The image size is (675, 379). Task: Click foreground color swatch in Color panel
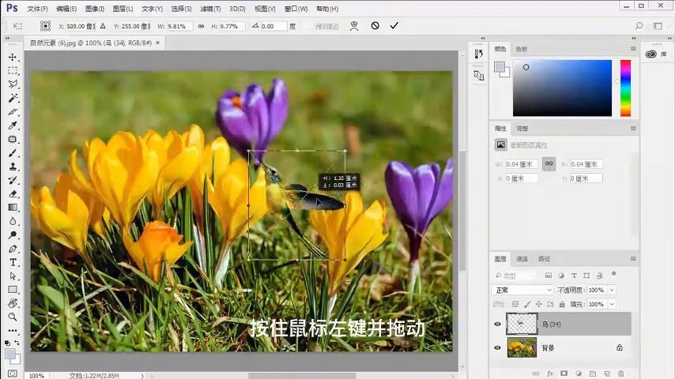point(500,67)
